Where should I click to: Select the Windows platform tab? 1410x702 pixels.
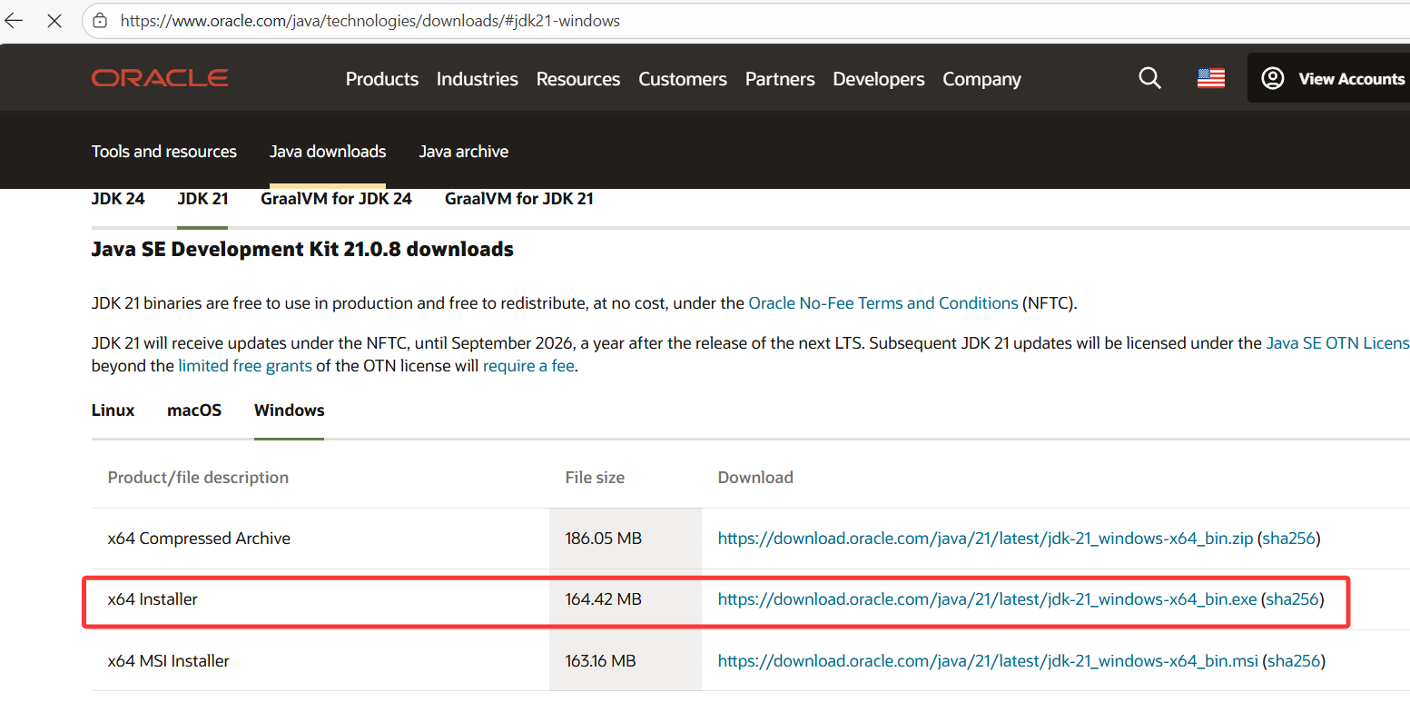(289, 410)
